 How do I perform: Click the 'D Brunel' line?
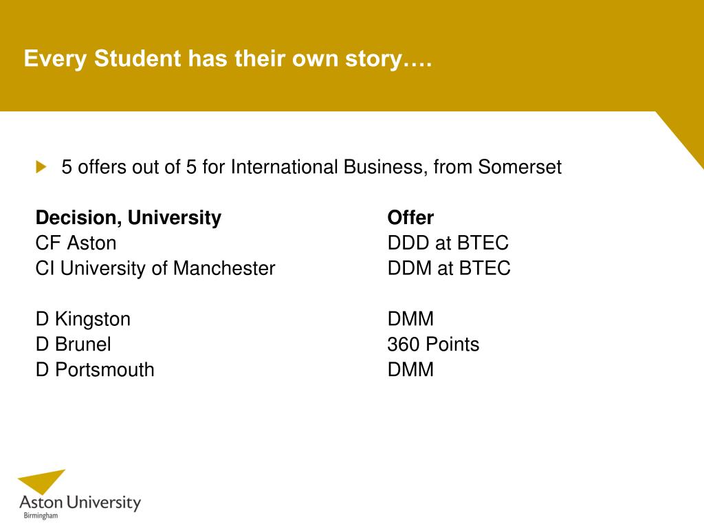tap(73, 344)
